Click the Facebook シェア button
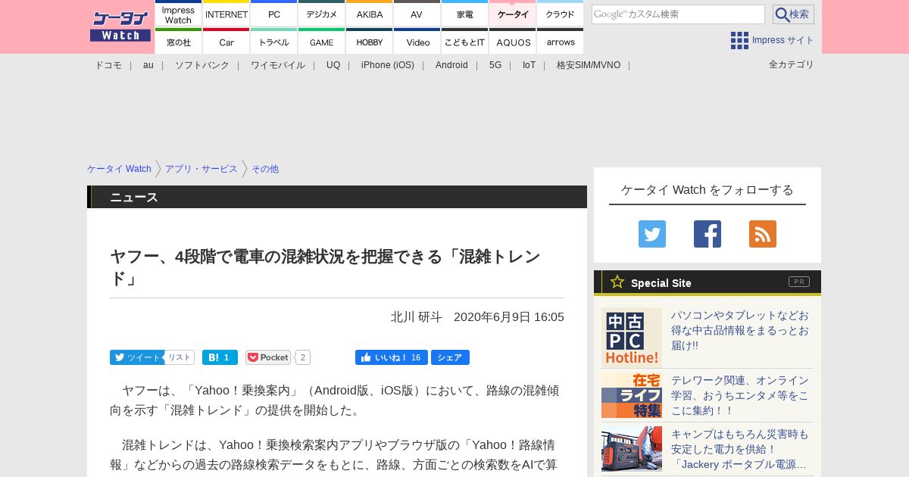The height and width of the screenshot is (477, 909). [x=450, y=357]
